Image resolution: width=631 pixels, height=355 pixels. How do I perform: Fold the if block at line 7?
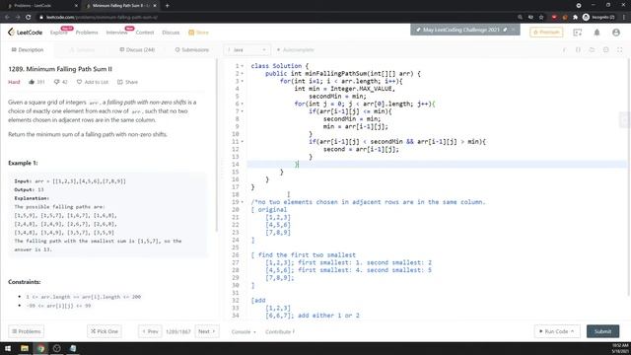(x=243, y=111)
